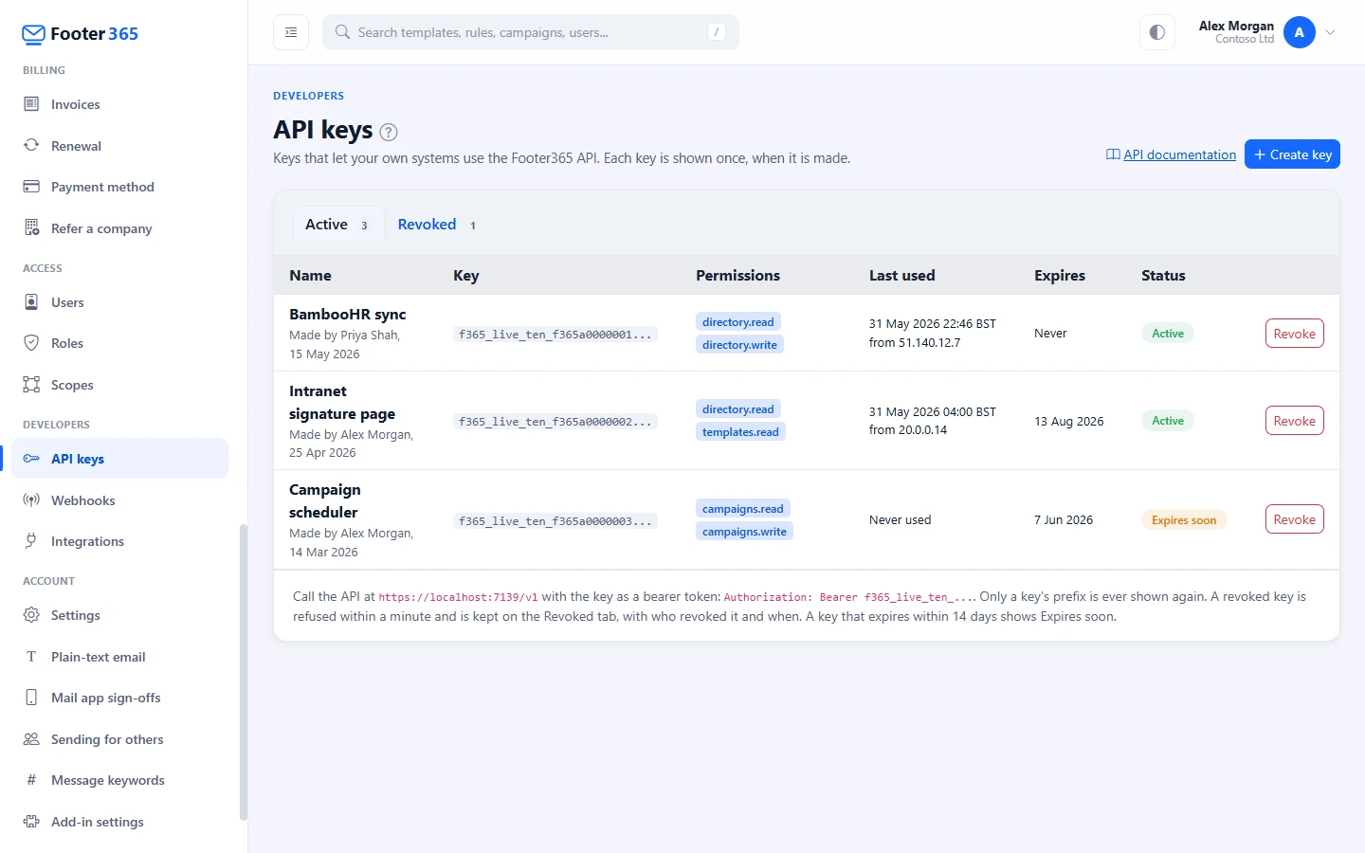The image size is (1365, 853).
Task: Open the Webhooks page
Action: [119, 500]
